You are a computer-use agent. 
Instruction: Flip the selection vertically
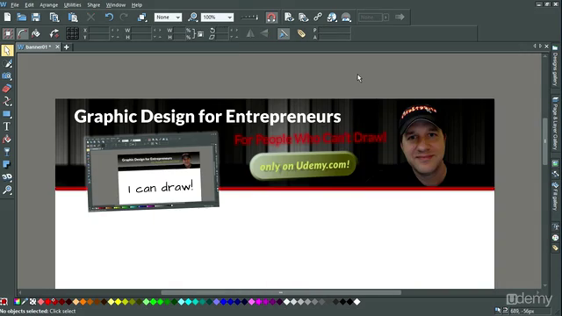[264, 33]
